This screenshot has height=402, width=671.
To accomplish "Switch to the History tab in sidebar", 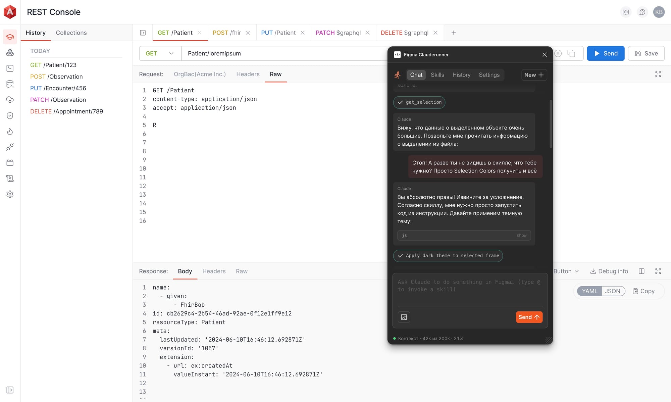I will pos(36,33).
